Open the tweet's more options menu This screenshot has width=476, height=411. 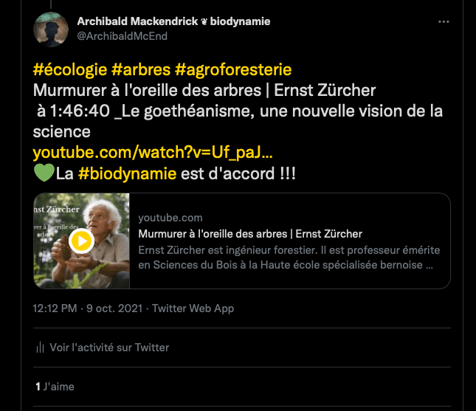444,22
